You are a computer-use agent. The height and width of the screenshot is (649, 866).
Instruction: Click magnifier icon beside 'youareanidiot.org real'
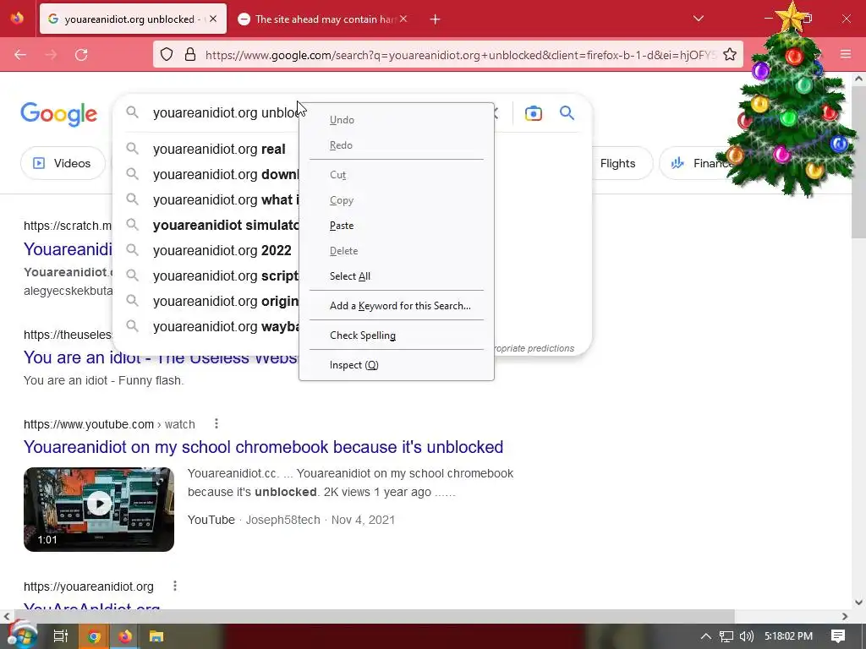coord(132,149)
